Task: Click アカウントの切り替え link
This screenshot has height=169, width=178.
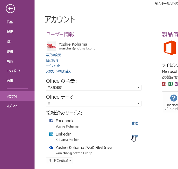Action: tap(58, 71)
